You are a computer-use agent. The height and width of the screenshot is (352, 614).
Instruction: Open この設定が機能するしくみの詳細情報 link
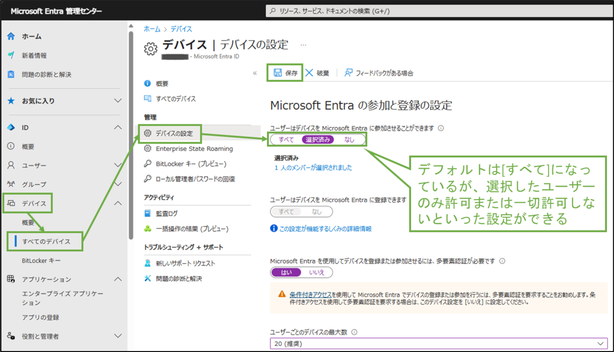coord(325,229)
